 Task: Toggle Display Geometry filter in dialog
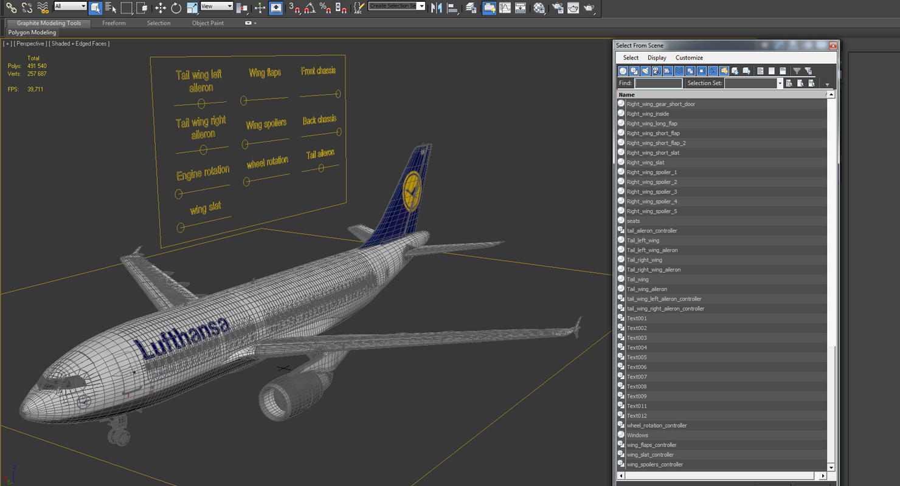pyautogui.click(x=623, y=71)
